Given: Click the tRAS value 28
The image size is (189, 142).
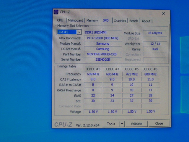Looking at the screenshot, I should click(150, 95).
